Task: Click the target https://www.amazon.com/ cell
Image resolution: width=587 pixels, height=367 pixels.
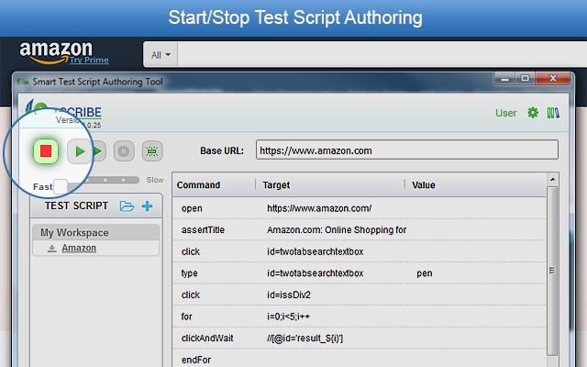Action: (319, 208)
